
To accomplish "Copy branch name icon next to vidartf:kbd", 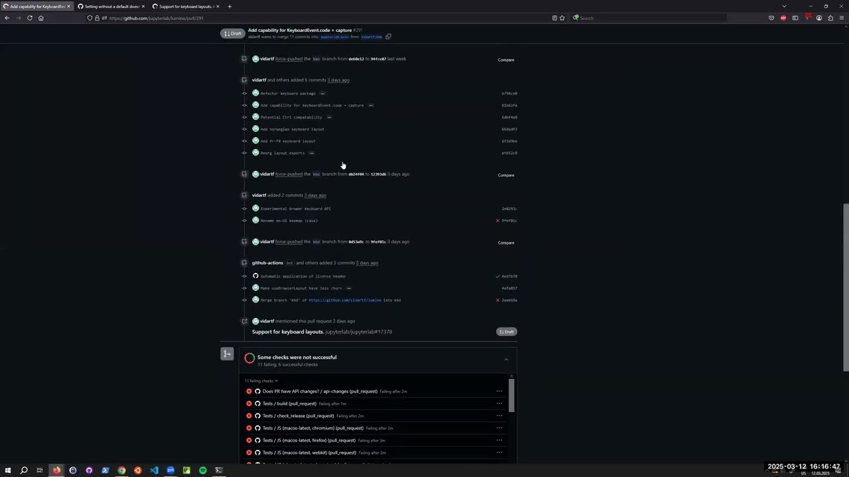I will pyautogui.click(x=389, y=37).
